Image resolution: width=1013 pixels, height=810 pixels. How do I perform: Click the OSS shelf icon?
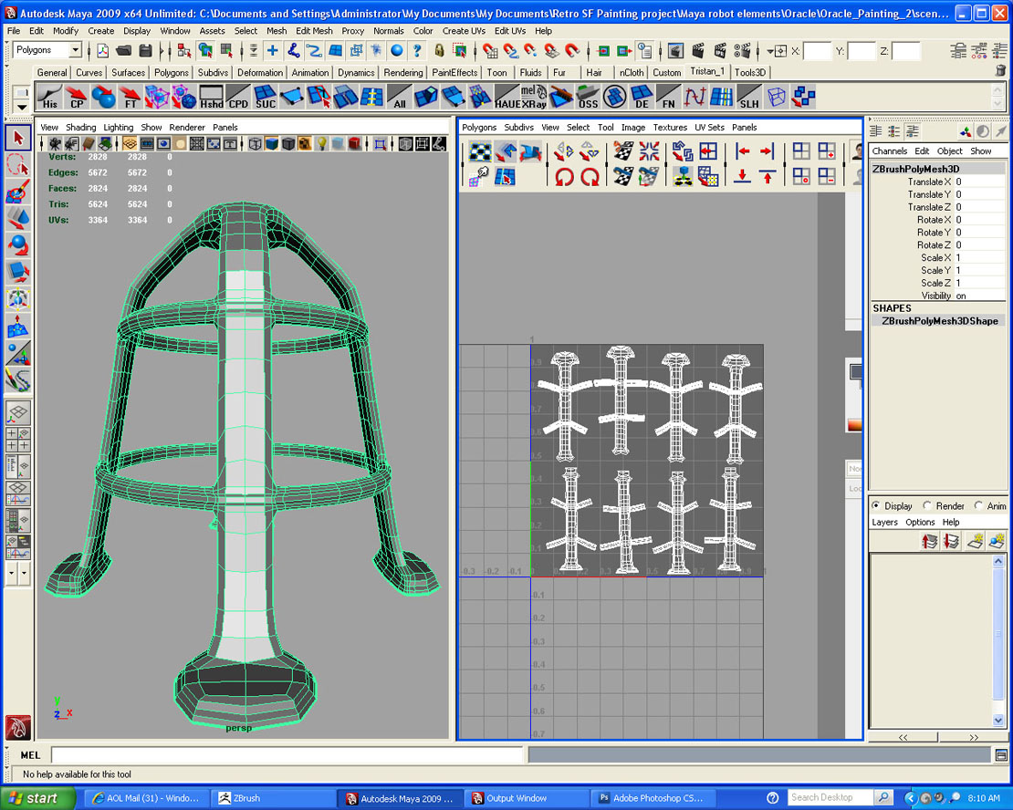click(588, 97)
